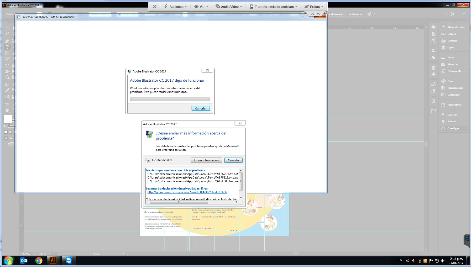Open the OpenType panel
The image size is (471, 267).
point(454,128)
